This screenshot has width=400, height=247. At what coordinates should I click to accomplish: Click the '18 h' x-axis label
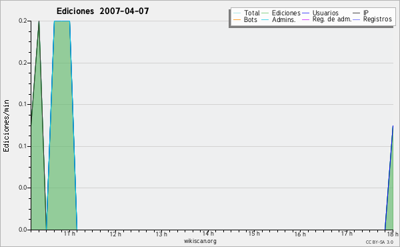pos(393,234)
